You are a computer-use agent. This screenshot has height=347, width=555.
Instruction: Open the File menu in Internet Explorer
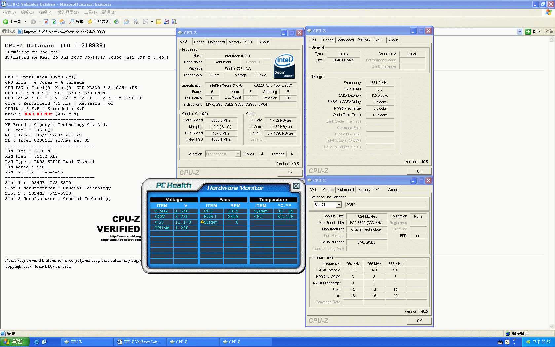(9, 12)
